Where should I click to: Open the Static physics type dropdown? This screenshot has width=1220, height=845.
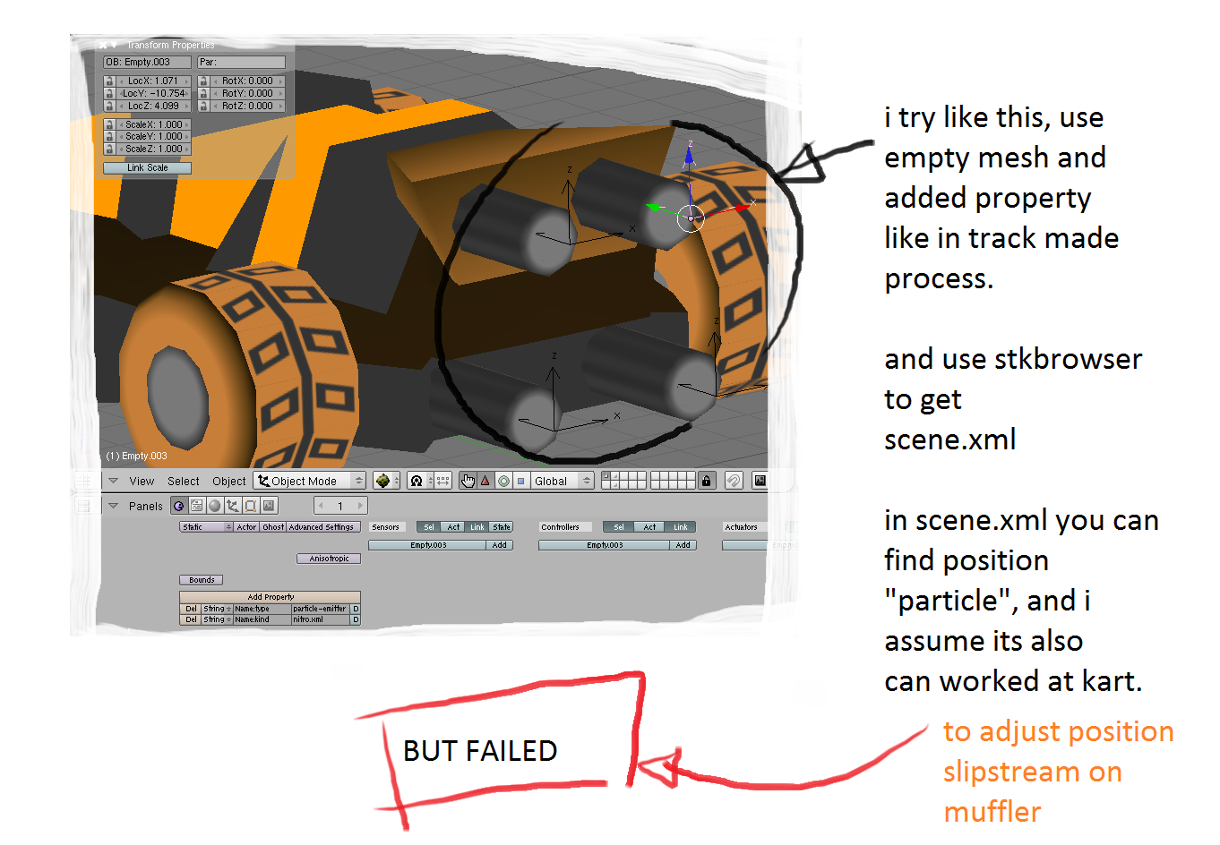(x=207, y=527)
